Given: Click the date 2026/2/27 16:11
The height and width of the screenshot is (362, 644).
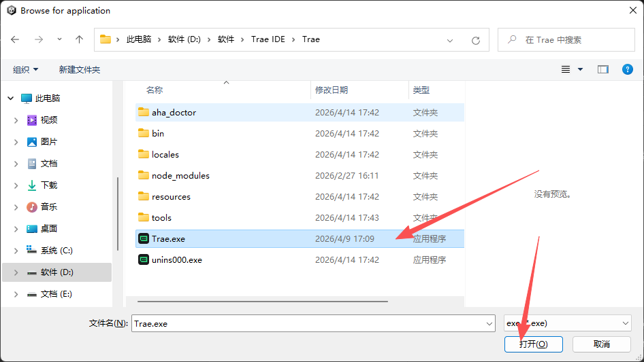Looking at the screenshot, I should point(347,175).
